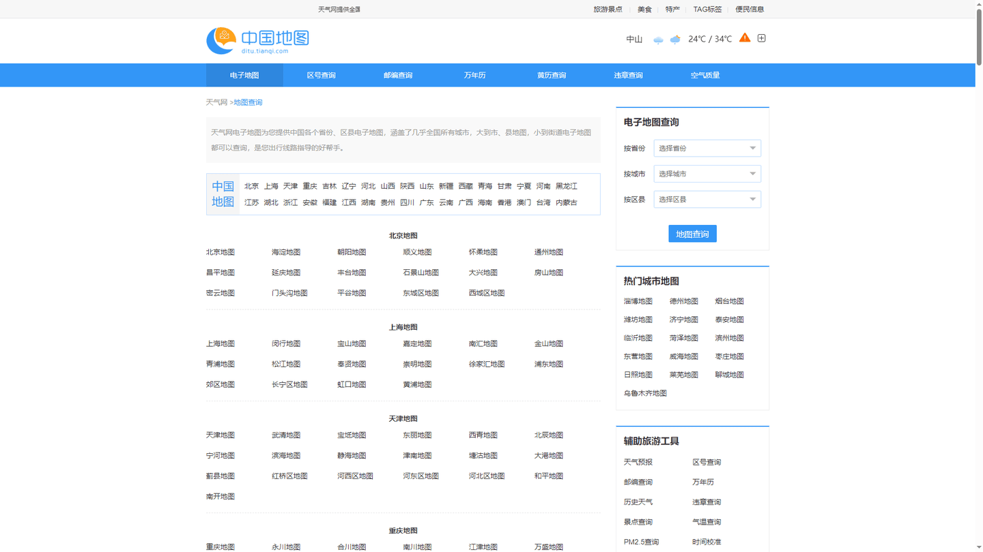Click the partly cloudy weather icon
The height and width of the screenshot is (552, 983).
[x=675, y=40]
